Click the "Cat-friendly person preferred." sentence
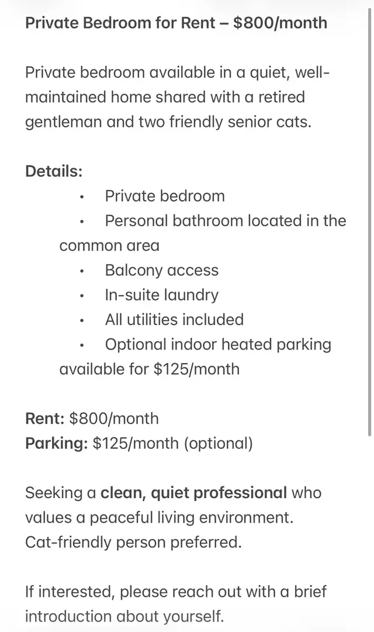 click(x=133, y=542)
